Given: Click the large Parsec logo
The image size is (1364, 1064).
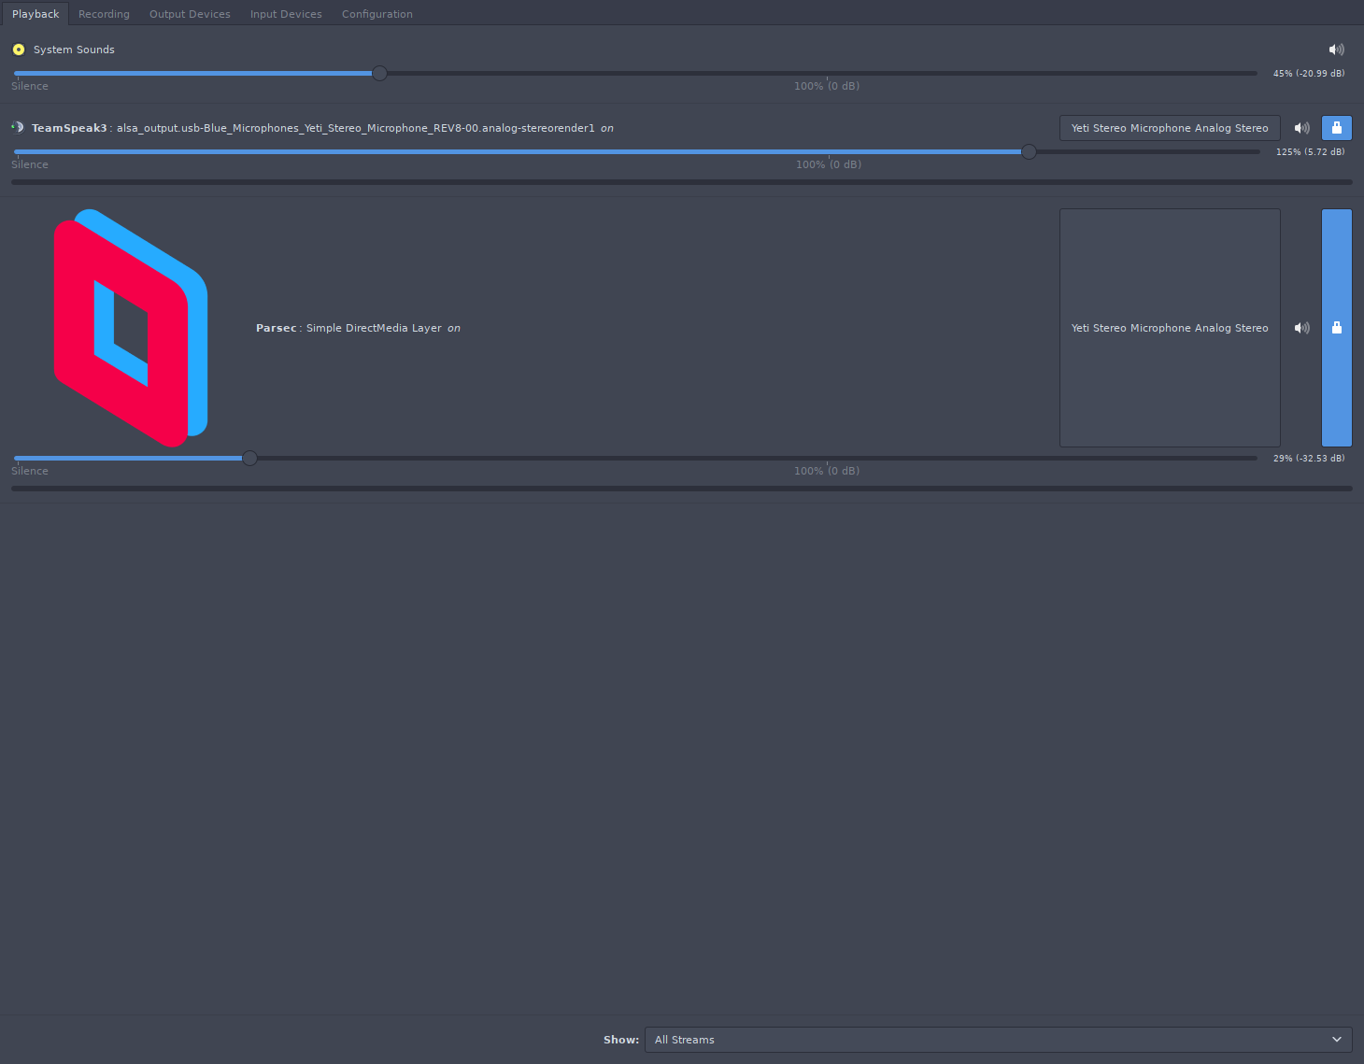Looking at the screenshot, I should [x=131, y=328].
